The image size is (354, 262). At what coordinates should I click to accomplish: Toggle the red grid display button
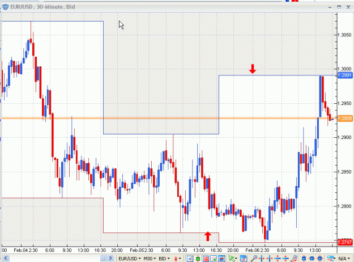[x=206, y=259]
